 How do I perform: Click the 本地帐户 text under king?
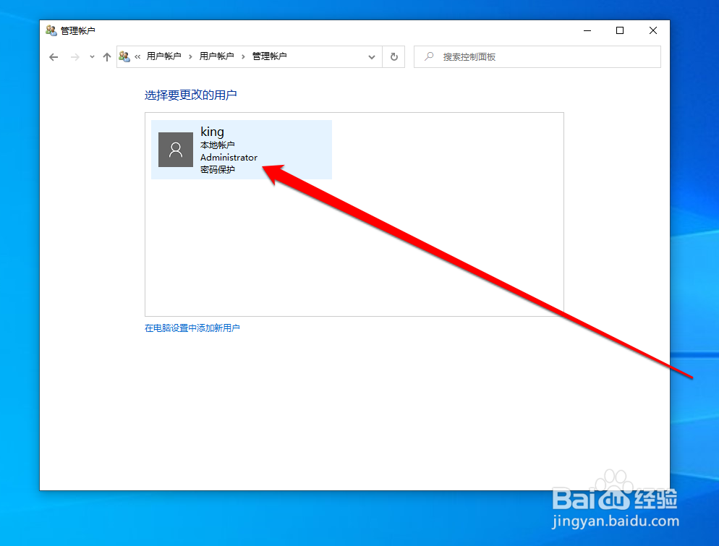[217, 145]
